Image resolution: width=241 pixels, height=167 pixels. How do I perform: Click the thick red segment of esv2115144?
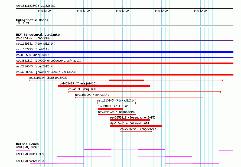[x=126, y=80]
